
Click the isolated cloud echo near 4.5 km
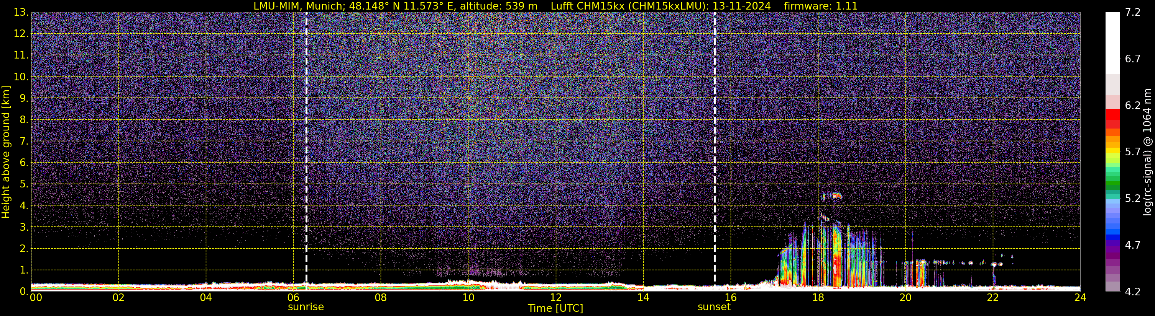click(831, 195)
